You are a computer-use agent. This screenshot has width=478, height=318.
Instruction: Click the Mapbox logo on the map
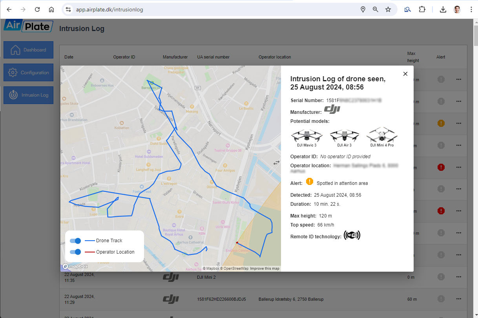coord(75,267)
